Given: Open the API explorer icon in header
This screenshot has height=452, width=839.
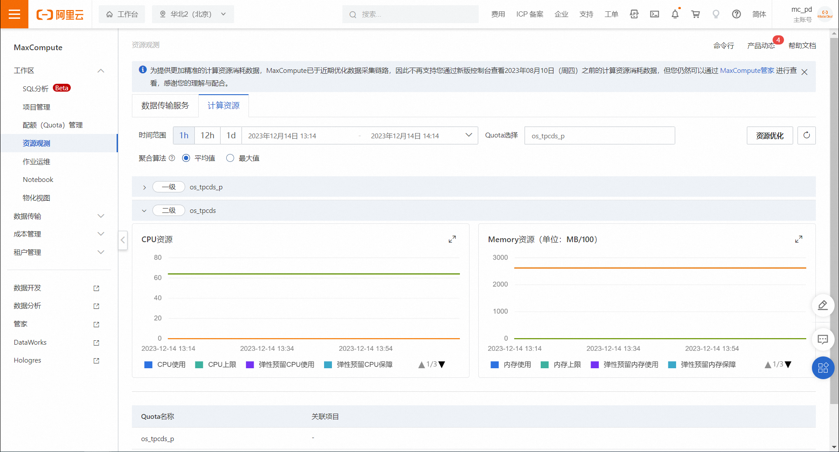Looking at the screenshot, I should (634, 14).
